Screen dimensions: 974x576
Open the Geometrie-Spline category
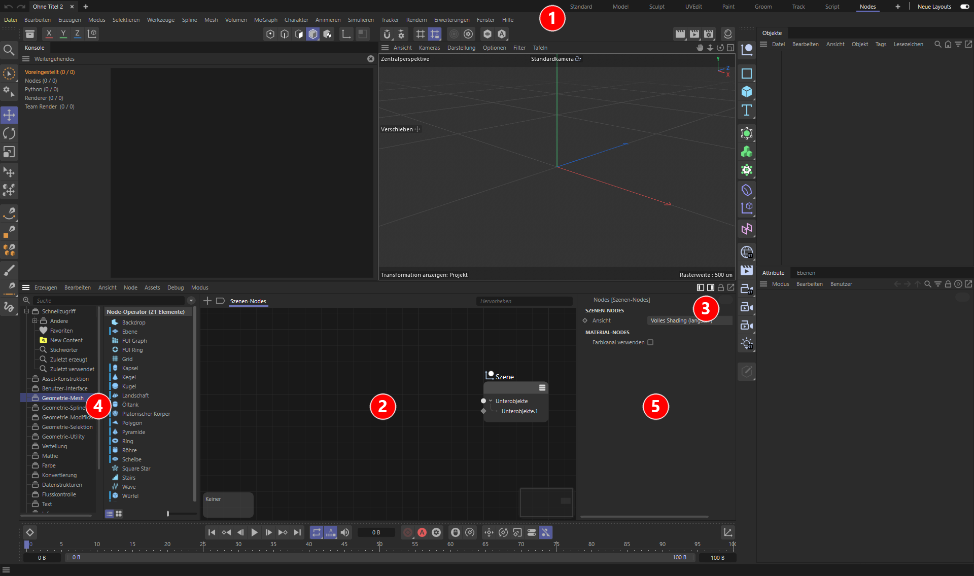tap(63, 408)
